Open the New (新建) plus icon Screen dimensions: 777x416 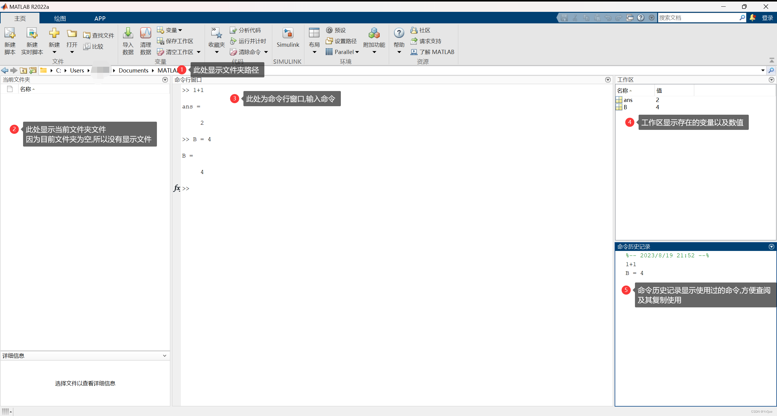54,33
